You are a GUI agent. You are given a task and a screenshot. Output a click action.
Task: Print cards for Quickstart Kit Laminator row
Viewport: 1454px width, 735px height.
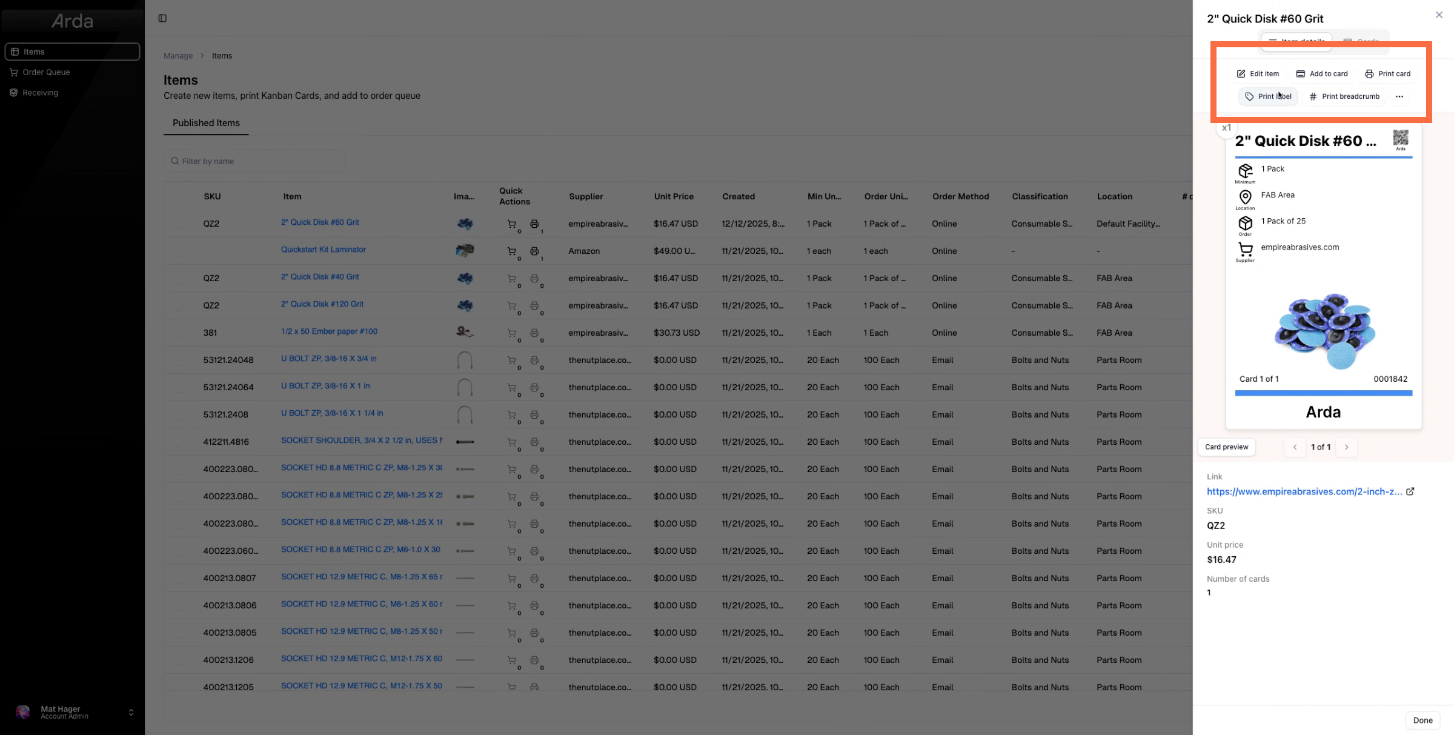tap(534, 251)
